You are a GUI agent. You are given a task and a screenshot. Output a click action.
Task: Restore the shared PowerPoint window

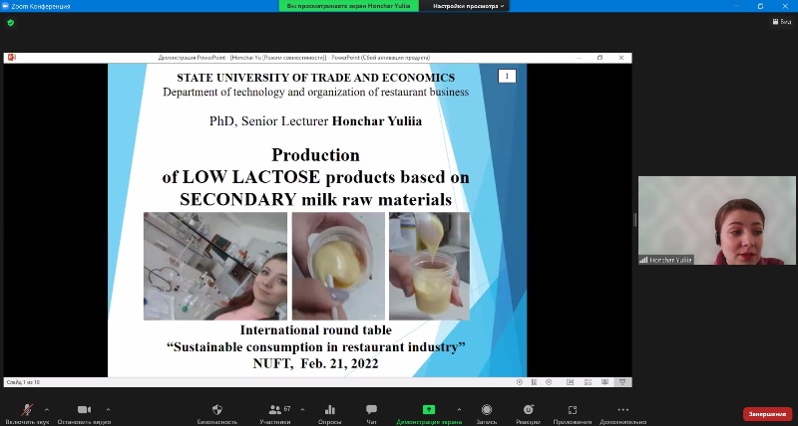(x=600, y=58)
